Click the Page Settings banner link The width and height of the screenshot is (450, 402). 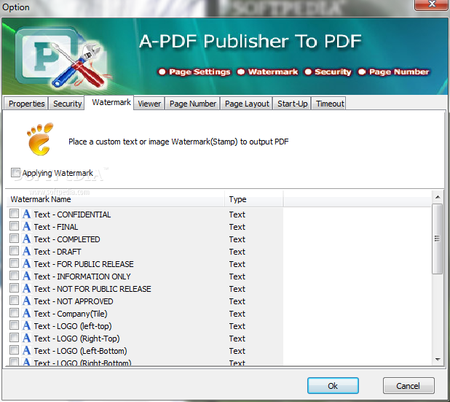pyautogui.click(x=194, y=72)
